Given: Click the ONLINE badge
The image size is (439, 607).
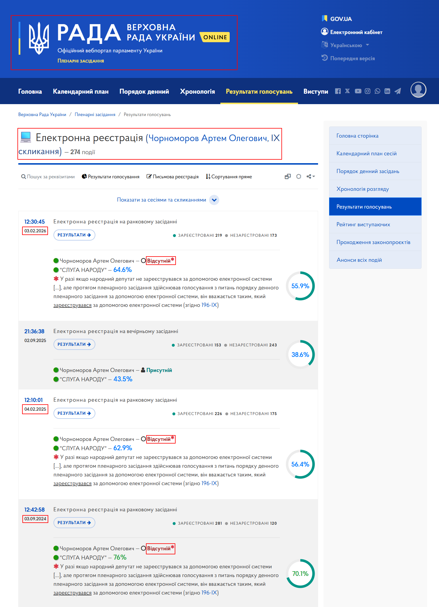Looking at the screenshot, I should pos(215,37).
